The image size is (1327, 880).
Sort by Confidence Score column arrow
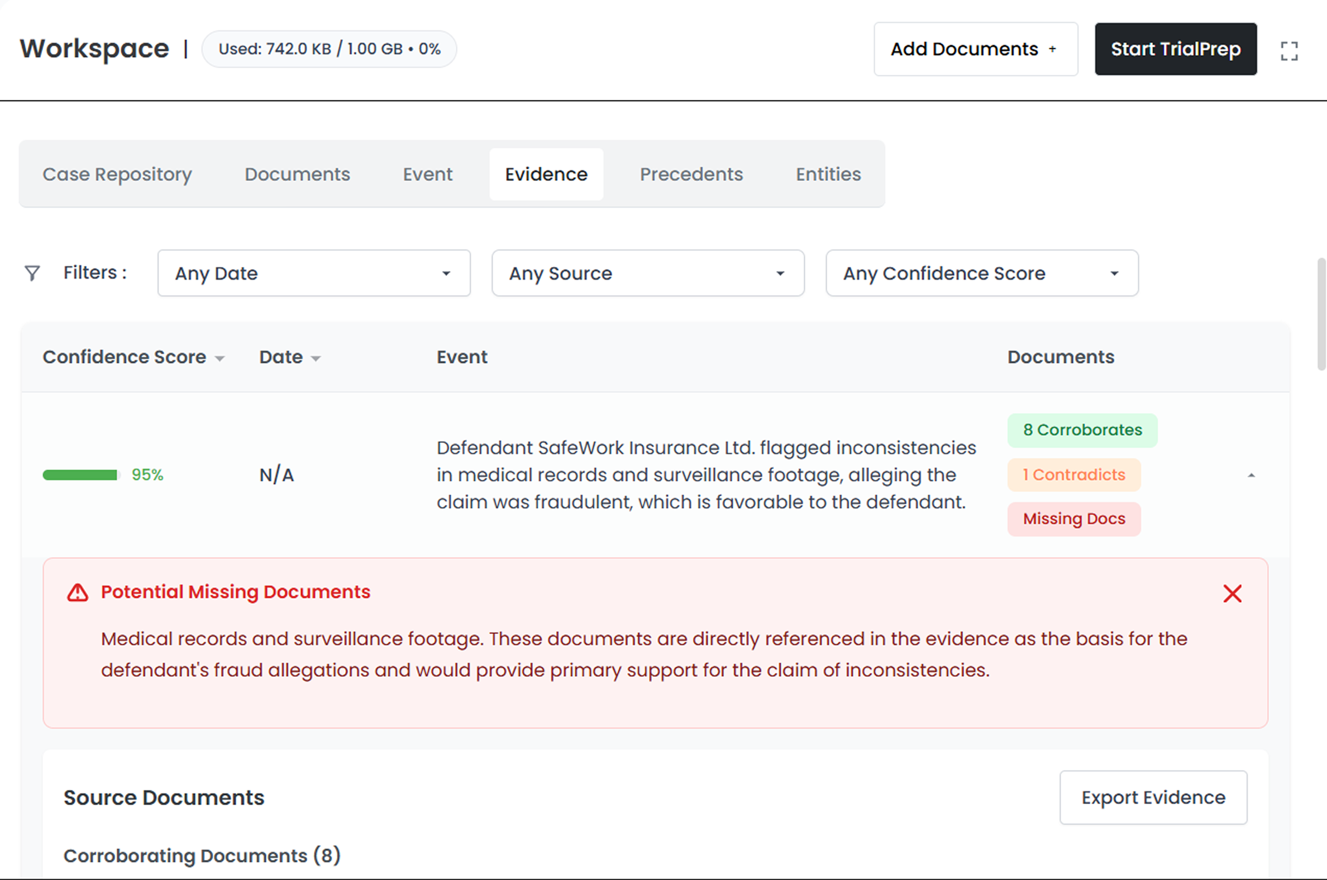[x=219, y=358]
